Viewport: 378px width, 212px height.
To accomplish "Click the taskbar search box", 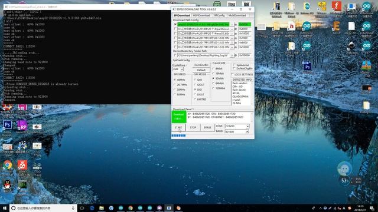I will pos(43,208).
